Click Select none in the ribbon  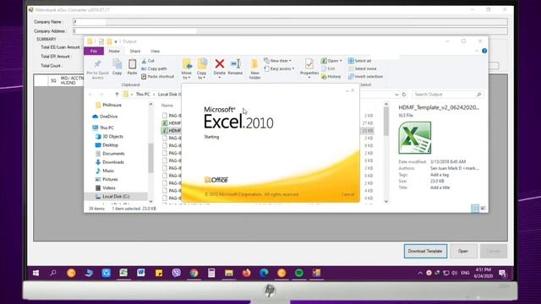click(363, 68)
